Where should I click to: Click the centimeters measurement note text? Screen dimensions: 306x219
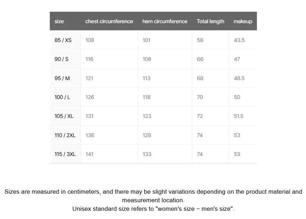click(x=153, y=196)
